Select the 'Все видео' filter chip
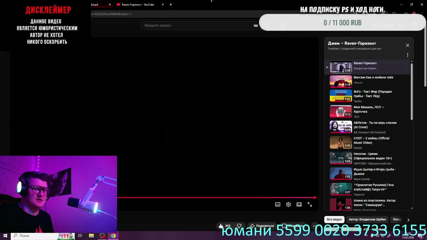The height and width of the screenshot is (240, 427). coord(334,220)
